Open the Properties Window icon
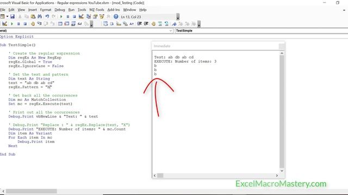348x195 pixels. point(95,17)
